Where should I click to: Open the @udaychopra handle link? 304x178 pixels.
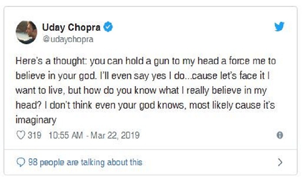click(x=67, y=39)
